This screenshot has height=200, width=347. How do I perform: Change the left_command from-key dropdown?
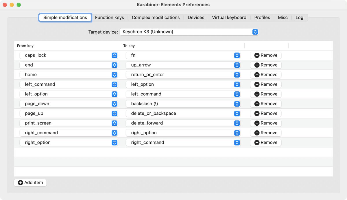[69, 84]
